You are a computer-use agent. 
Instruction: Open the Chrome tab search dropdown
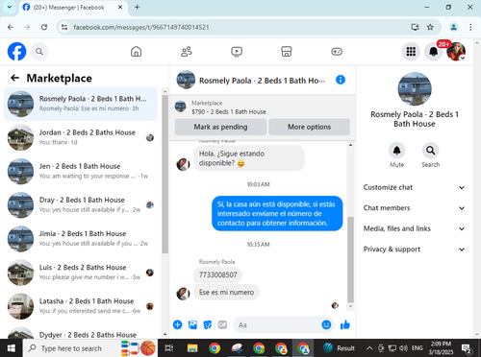[x=10, y=7]
